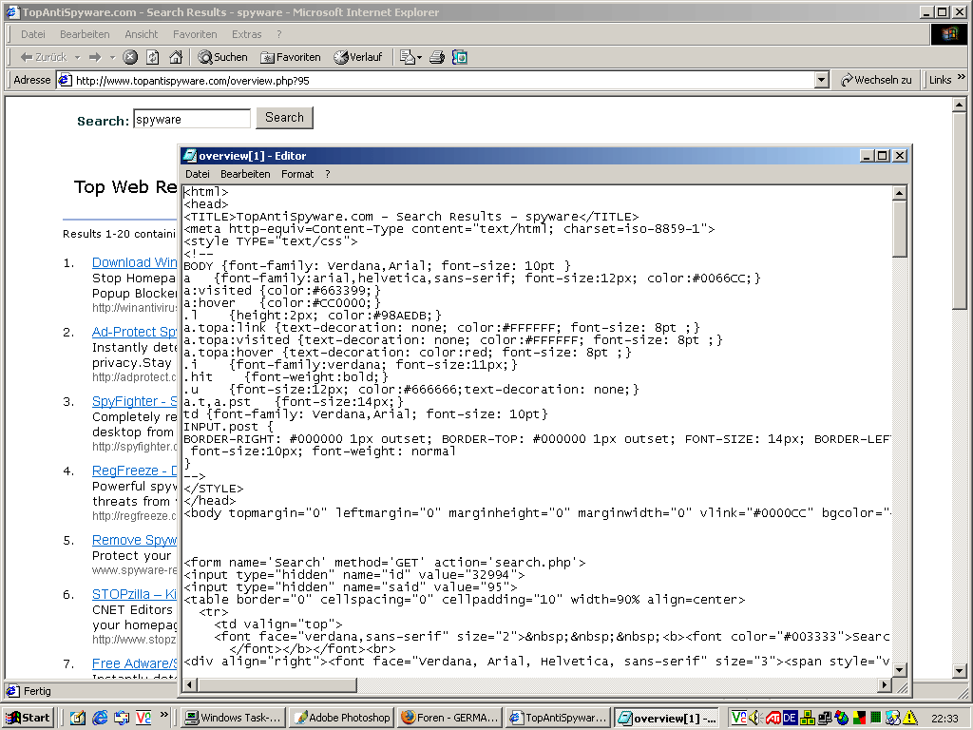Open the Download Win... result link

tap(135, 262)
